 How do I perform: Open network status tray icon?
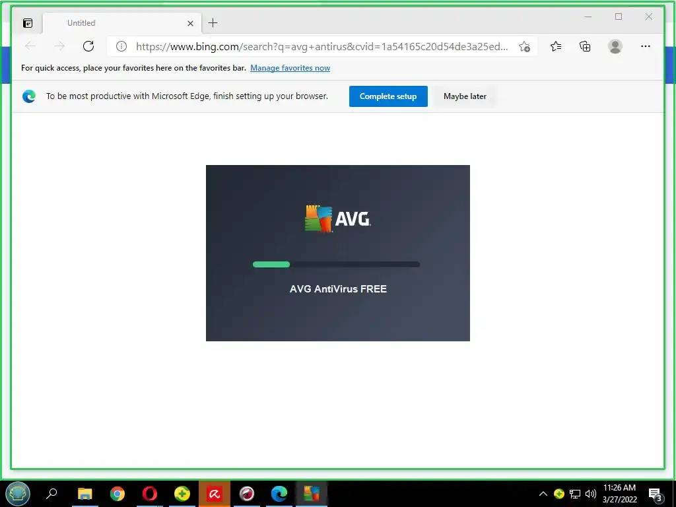pos(575,494)
